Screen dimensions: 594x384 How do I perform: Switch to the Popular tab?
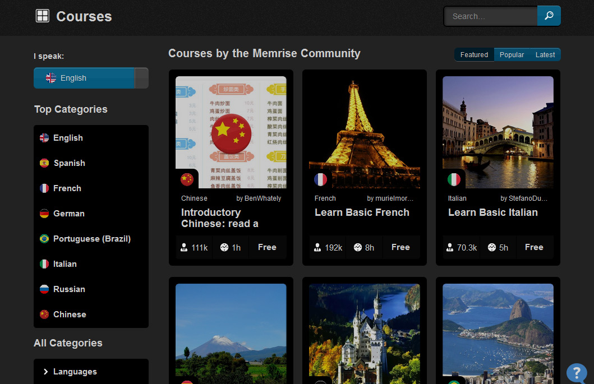click(x=512, y=54)
